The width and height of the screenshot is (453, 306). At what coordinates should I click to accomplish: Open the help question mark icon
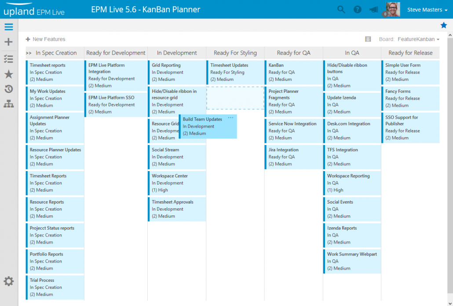click(x=358, y=9)
